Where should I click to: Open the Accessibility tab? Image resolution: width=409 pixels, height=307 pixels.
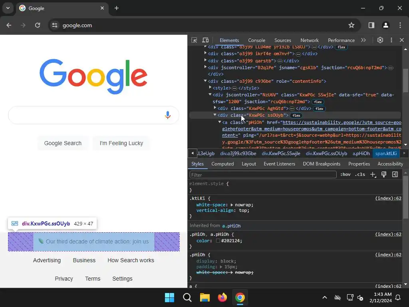[x=390, y=163]
